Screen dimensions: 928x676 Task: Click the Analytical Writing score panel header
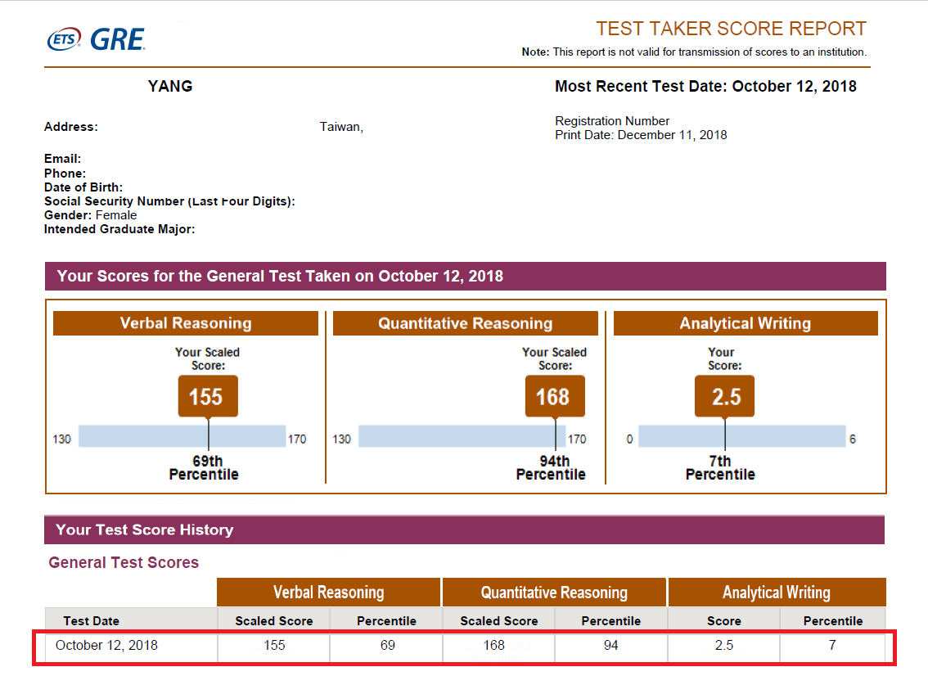click(746, 323)
